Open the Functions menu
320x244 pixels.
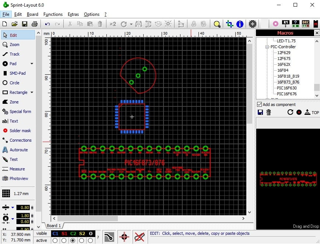click(x=53, y=14)
